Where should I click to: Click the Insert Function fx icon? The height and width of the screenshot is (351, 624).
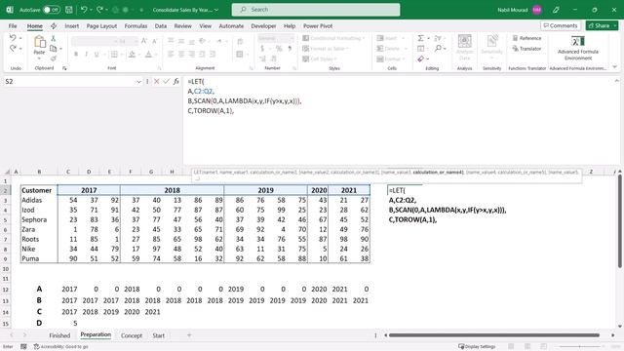(x=176, y=82)
